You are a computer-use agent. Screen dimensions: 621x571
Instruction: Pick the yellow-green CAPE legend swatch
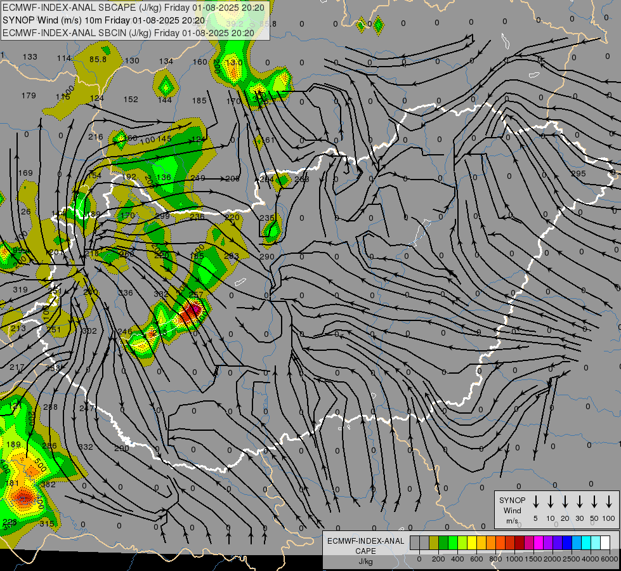[x=462, y=542]
